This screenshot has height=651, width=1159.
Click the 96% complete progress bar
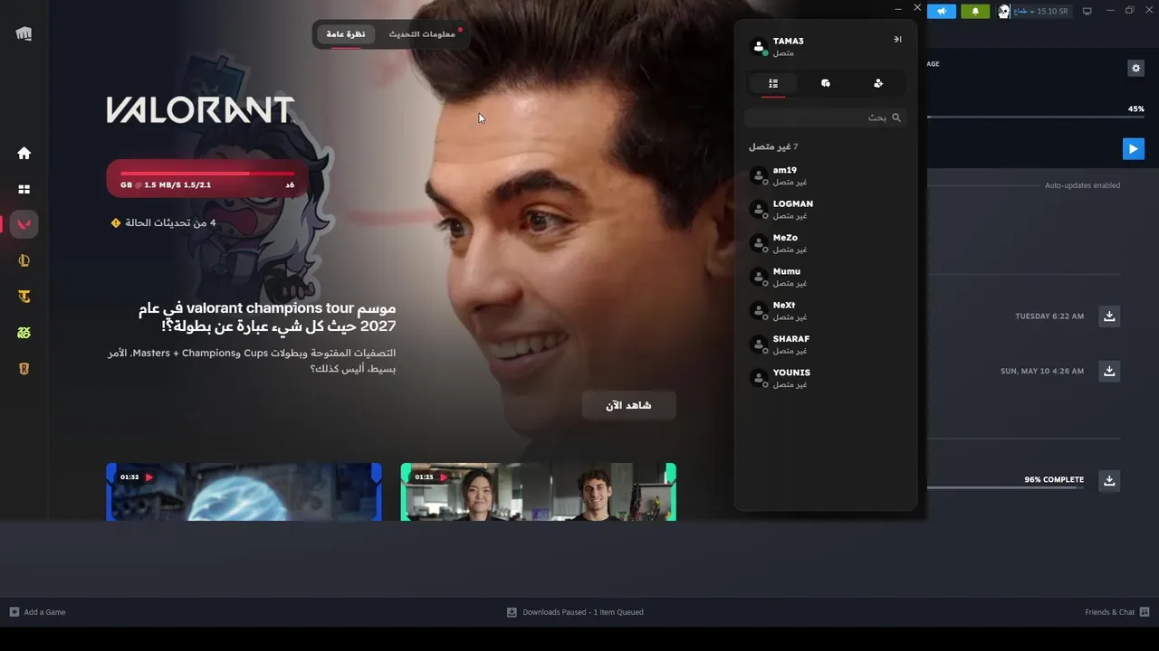(1005, 488)
